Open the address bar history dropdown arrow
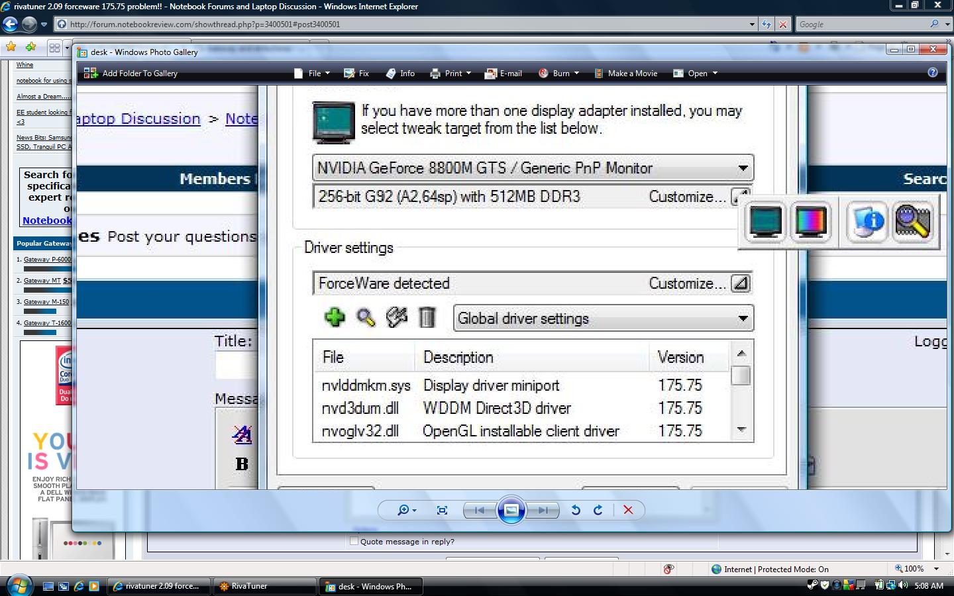This screenshot has height=596, width=954. pos(752,25)
